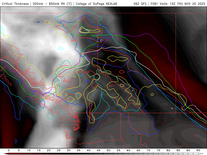Click the "06Z GFS" model run label
This screenshot has width=207, height=155.
tap(140, 4)
